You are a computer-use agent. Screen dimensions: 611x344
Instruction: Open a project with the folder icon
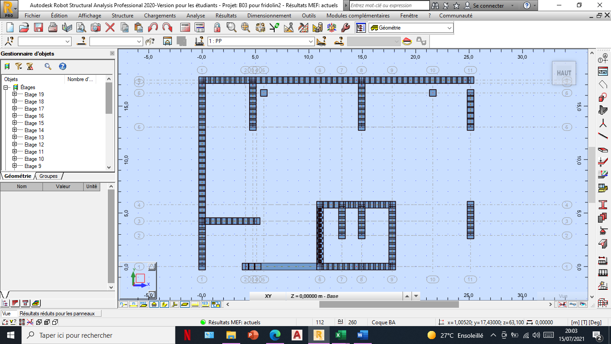click(24, 28)
